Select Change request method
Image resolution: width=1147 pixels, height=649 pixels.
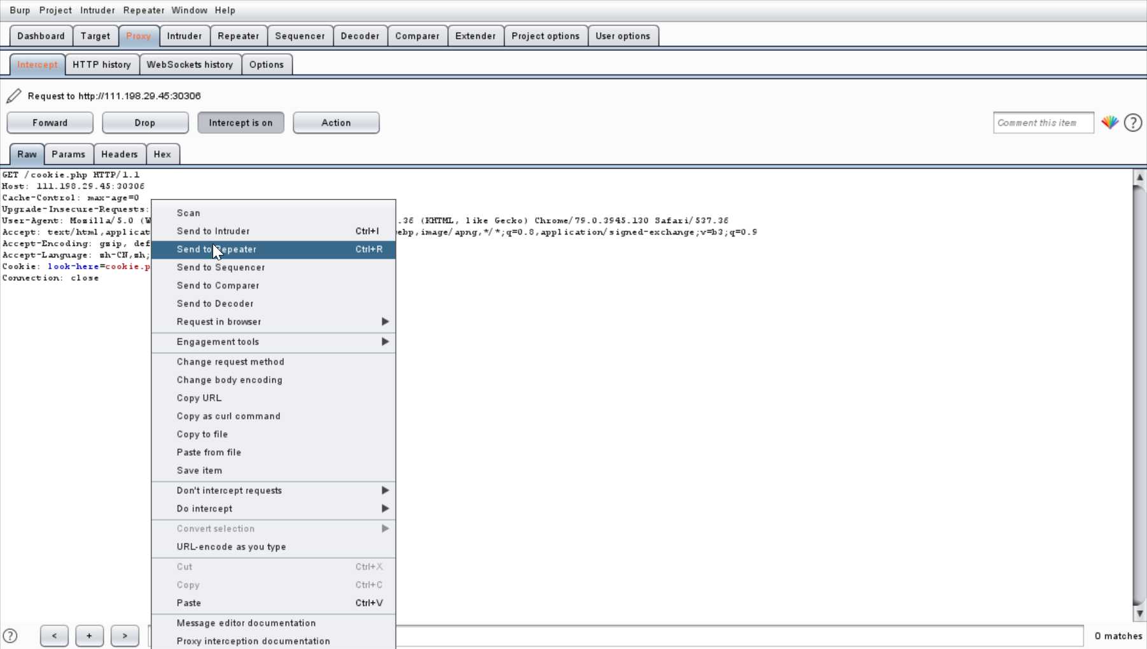(x=274, y=362)
